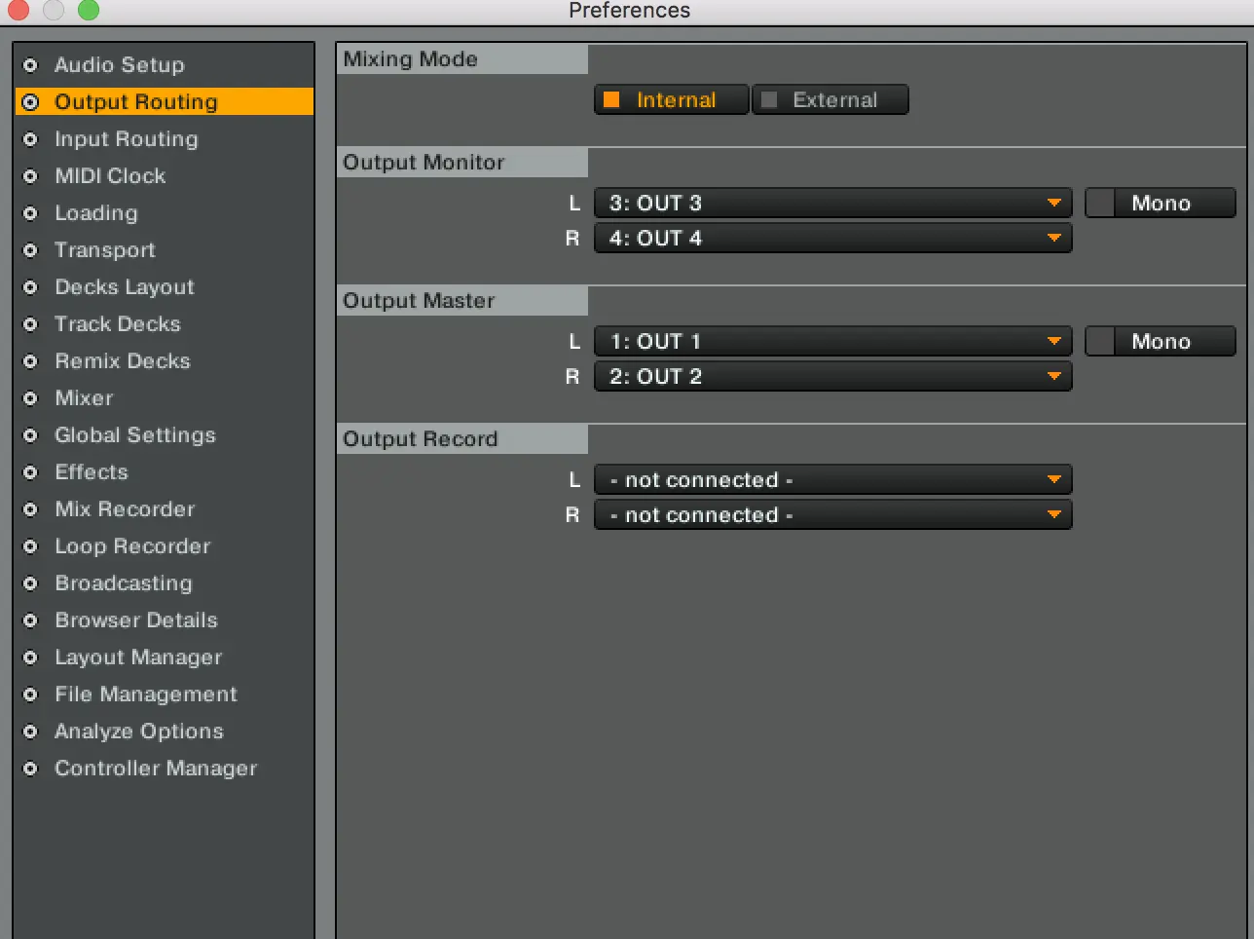
Task: Click the bullet icon beside Mixer
Action: point(30,398)
